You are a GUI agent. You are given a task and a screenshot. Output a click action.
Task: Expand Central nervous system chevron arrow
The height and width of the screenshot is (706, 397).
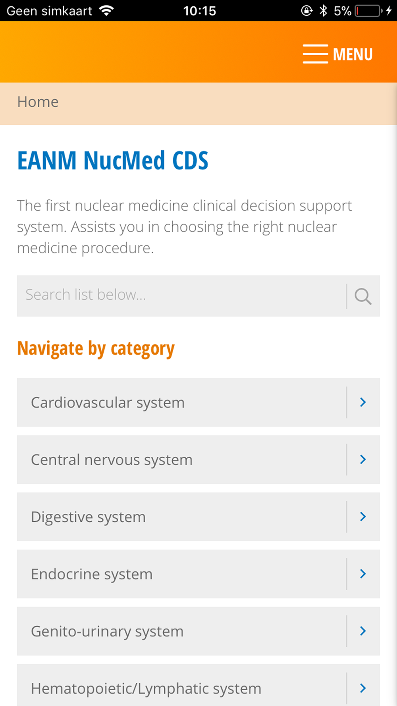(x=363, y=459)
